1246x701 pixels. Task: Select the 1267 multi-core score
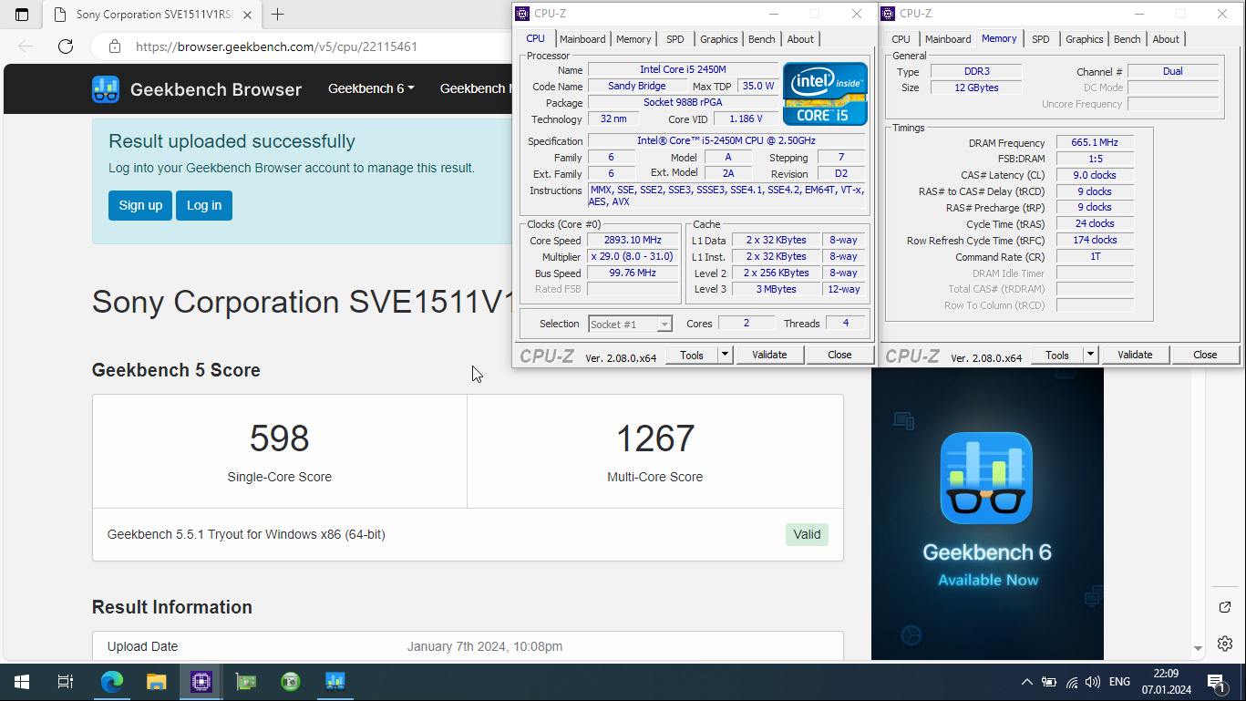(655, 438)
